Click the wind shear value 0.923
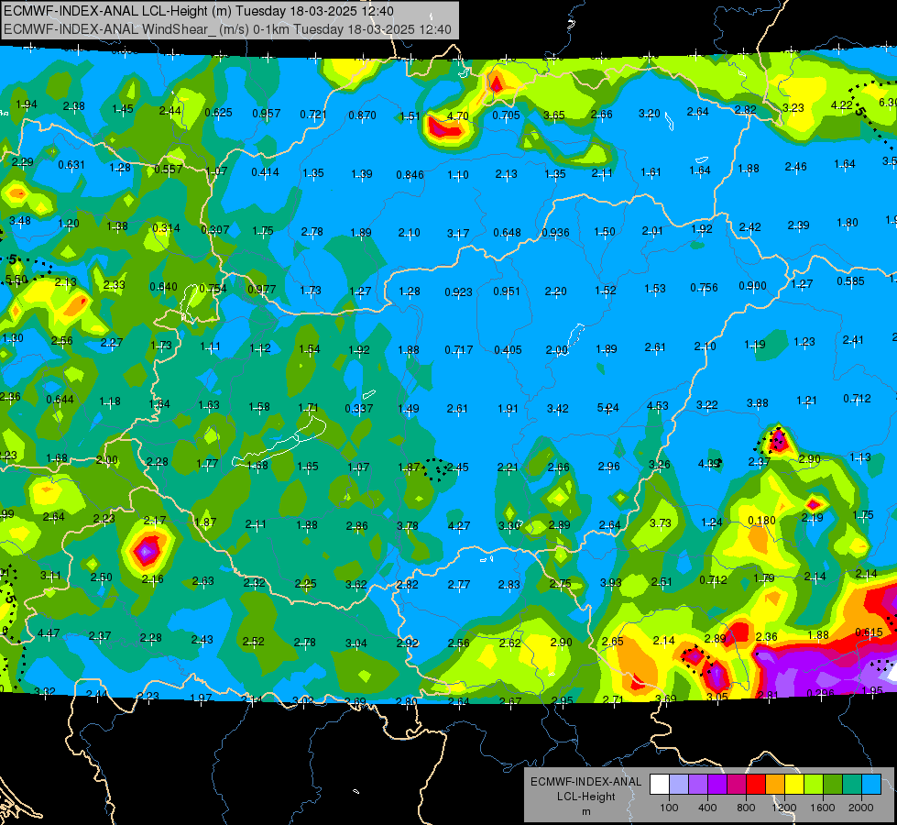 coord(458,292)
